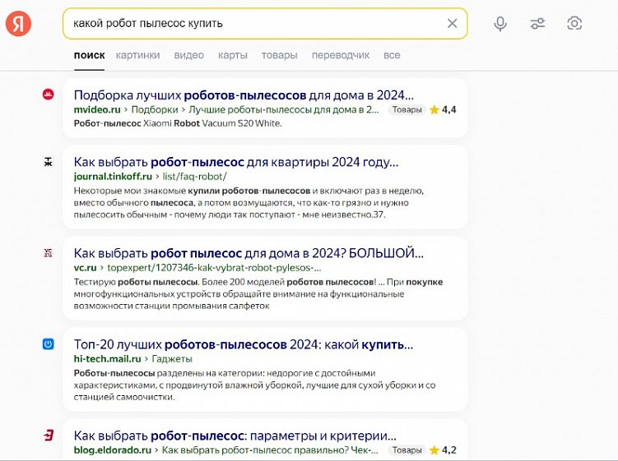618x461 pixels.
Task: Click snippet Робот-пылесос Xiaomi Robot Vacuum S20 White
Action: coord(178,123)
